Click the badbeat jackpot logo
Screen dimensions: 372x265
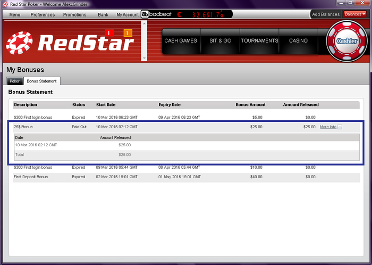pos(157,14)
